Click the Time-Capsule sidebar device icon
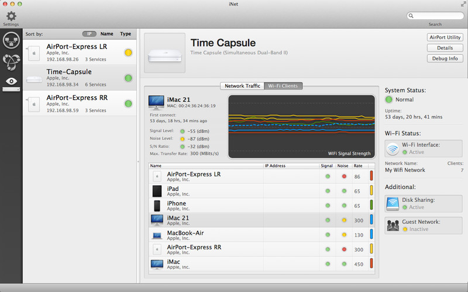The image size is (468, 292). [34, 79]
